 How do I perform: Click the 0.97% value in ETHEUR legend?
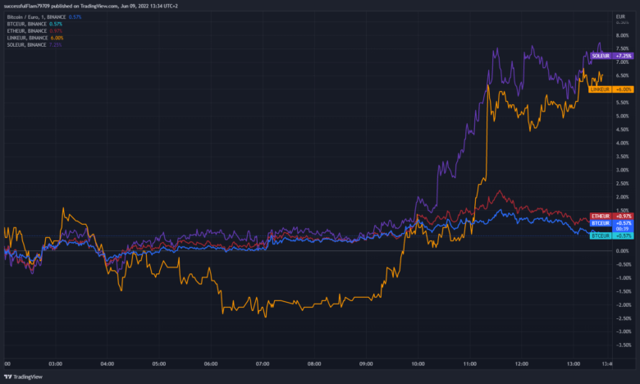[x=56, y=31]
